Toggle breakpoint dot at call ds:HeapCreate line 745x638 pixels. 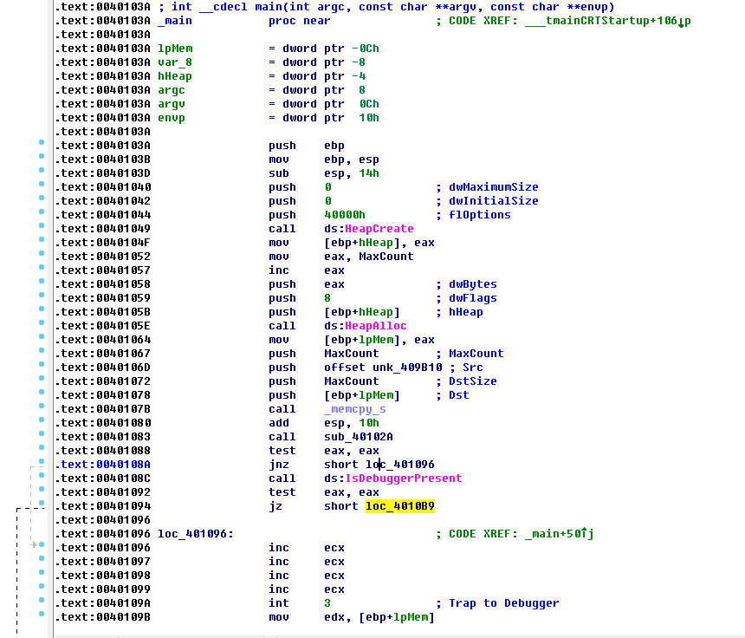pos(42,225)
